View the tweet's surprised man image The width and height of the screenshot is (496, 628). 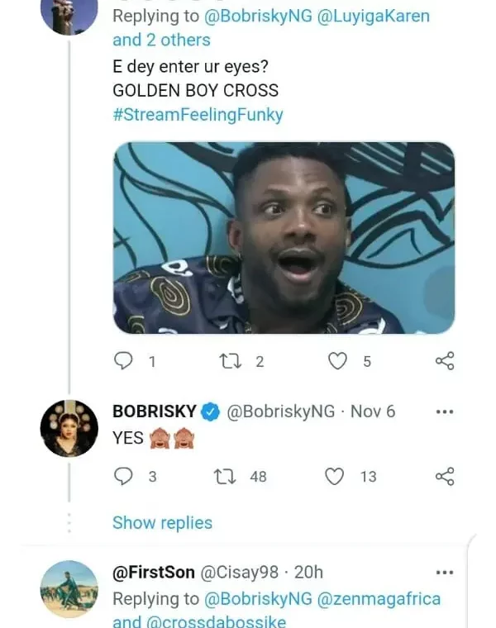pos(283,237)
